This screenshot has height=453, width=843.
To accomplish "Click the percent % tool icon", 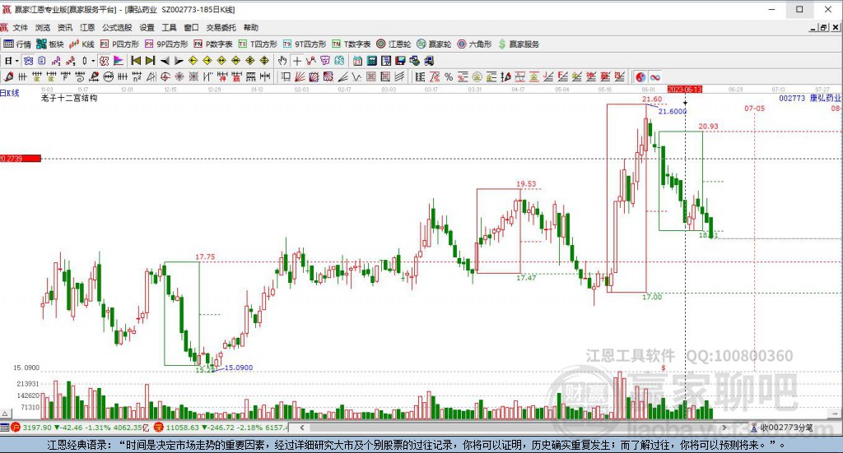I will [x=449, y=77].
